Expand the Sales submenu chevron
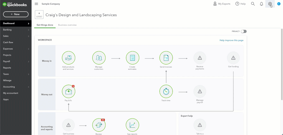This screenshot has height=135, width=283. [x=29, y=36]
